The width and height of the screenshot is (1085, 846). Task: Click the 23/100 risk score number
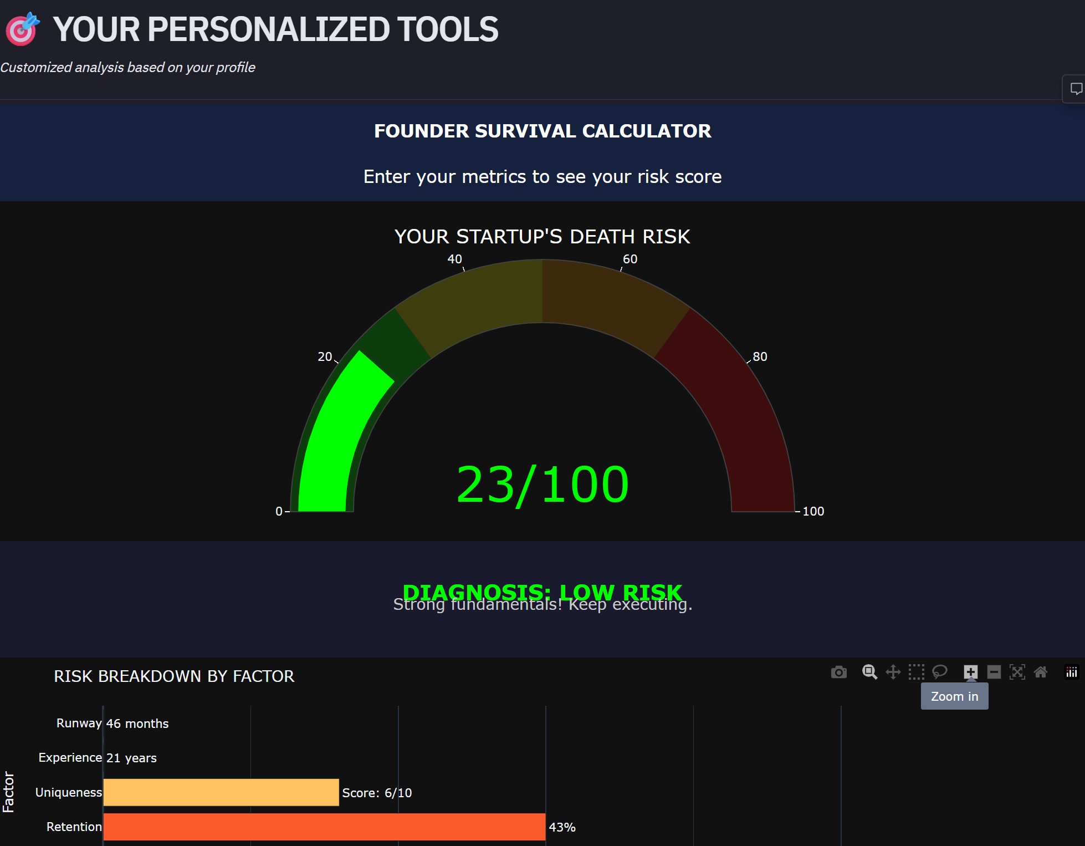[542, 485]
